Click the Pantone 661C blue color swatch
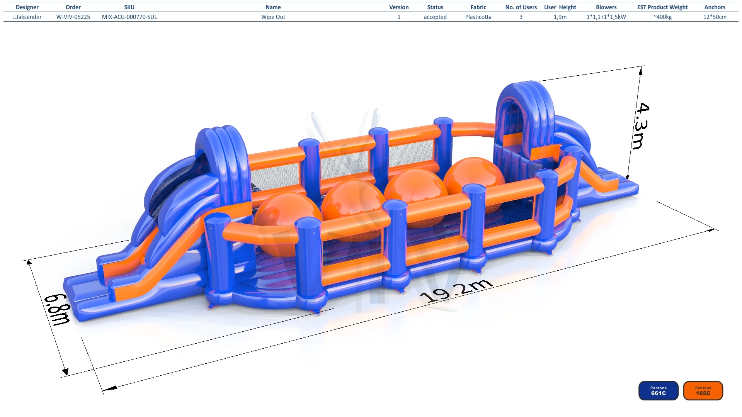The height and width of the screenshot is (417, 742). [x=658, y=390]
